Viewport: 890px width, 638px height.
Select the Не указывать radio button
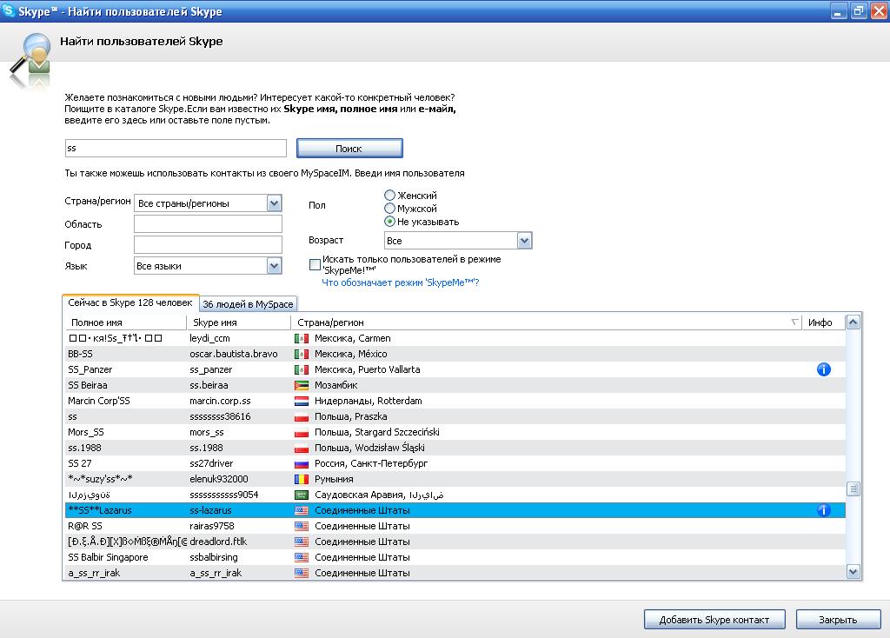389,222
